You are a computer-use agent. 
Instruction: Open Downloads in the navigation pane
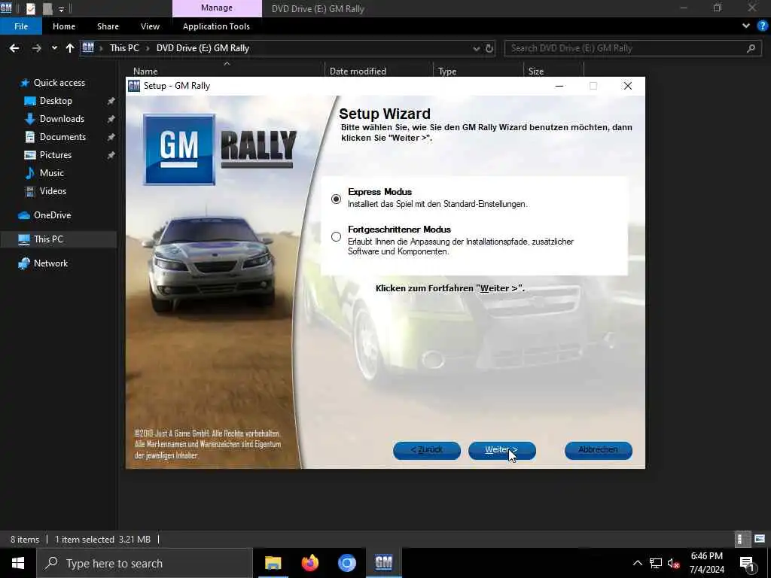coord(62,119)
